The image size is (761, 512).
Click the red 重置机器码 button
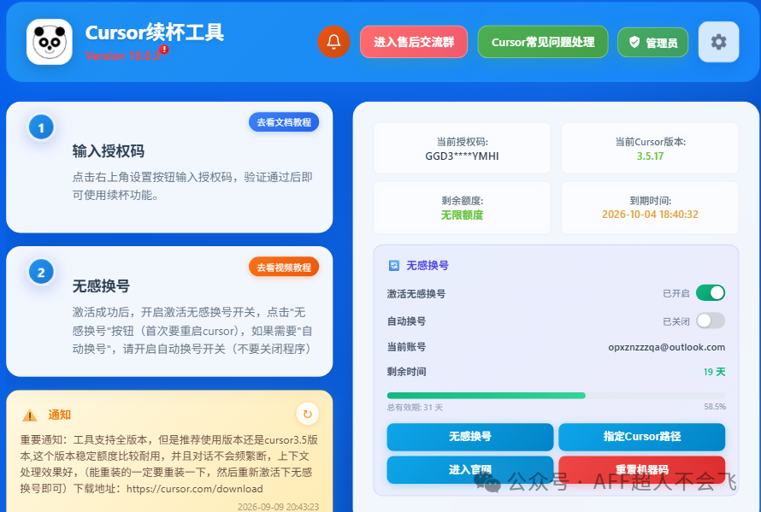point(641,469)
